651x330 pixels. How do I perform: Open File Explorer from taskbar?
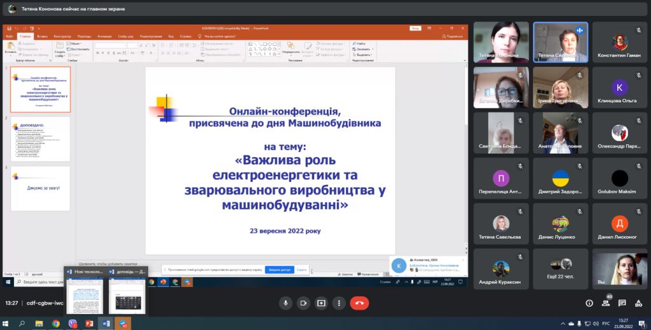(x=39, y=324)
